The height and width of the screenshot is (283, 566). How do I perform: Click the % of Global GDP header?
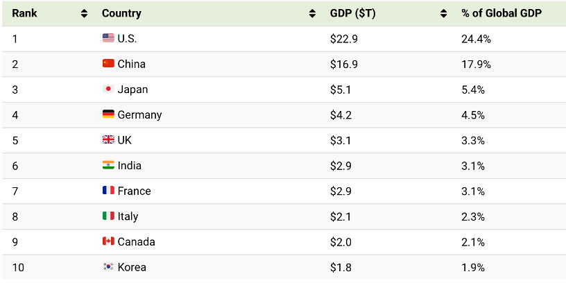click(501, 13)
